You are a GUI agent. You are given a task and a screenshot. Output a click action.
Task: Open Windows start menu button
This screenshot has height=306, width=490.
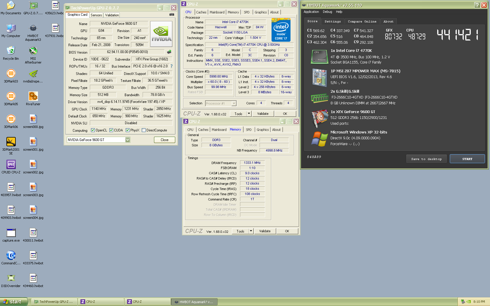coord(14,302)
